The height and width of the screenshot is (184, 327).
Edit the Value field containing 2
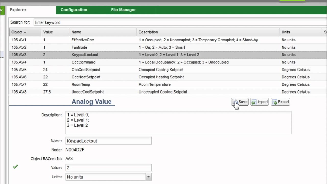(109, 168)
